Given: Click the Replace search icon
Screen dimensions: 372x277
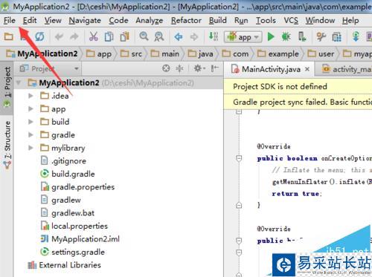Looking at the screenshot, I should point(159,37).
